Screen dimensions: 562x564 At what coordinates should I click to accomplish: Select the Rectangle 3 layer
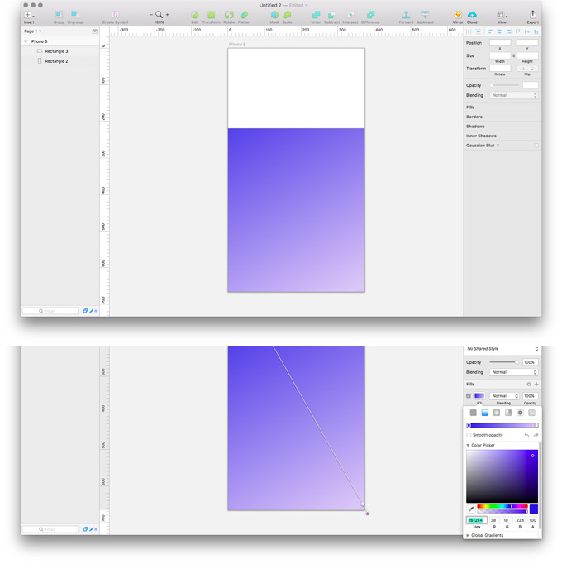pos(56,51)
